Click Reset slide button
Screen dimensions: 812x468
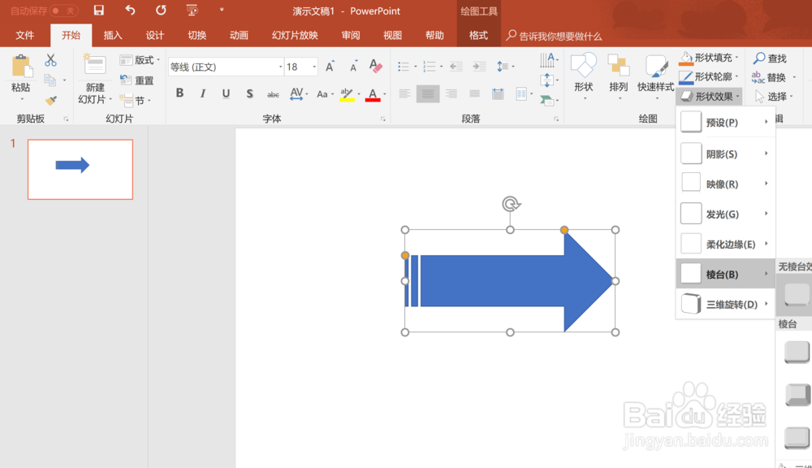tap(137, 80)
